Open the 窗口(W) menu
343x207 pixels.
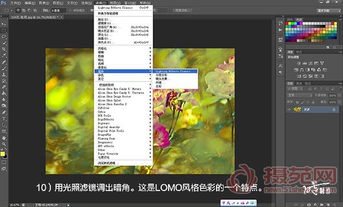130,3
